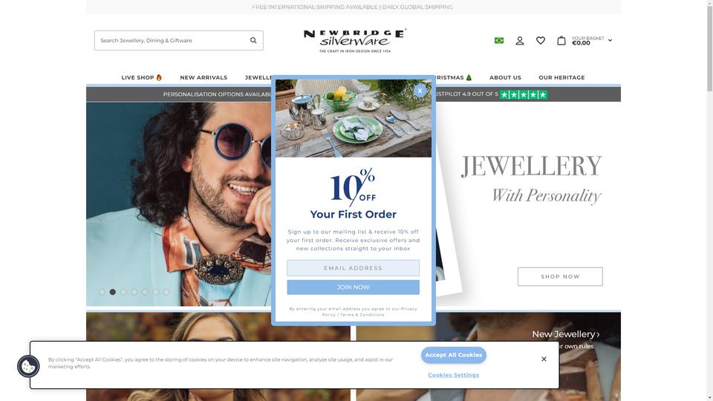Open the New Arrivals menu item
Image resolution: width=713 pixels, height=401 pixels.
pos(204,77)
